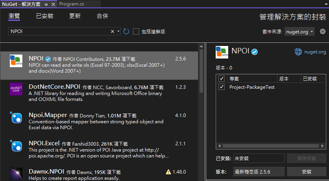Image resolution: width=329 pixels, height=181 pixels.
Task: Click the 版本 - 0 label
Action: [x=224, y=68]
